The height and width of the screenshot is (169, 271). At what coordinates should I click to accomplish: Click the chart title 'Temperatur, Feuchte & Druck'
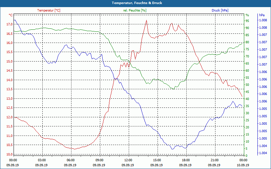point(137,3)
